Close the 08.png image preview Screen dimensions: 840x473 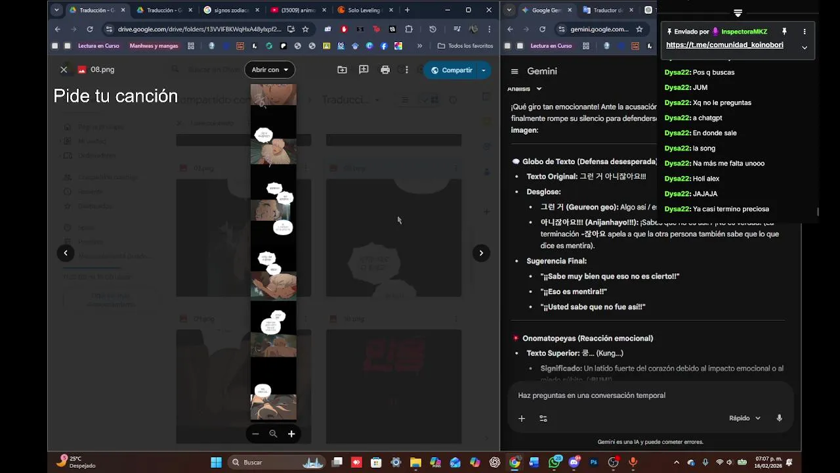click(64, 70)
